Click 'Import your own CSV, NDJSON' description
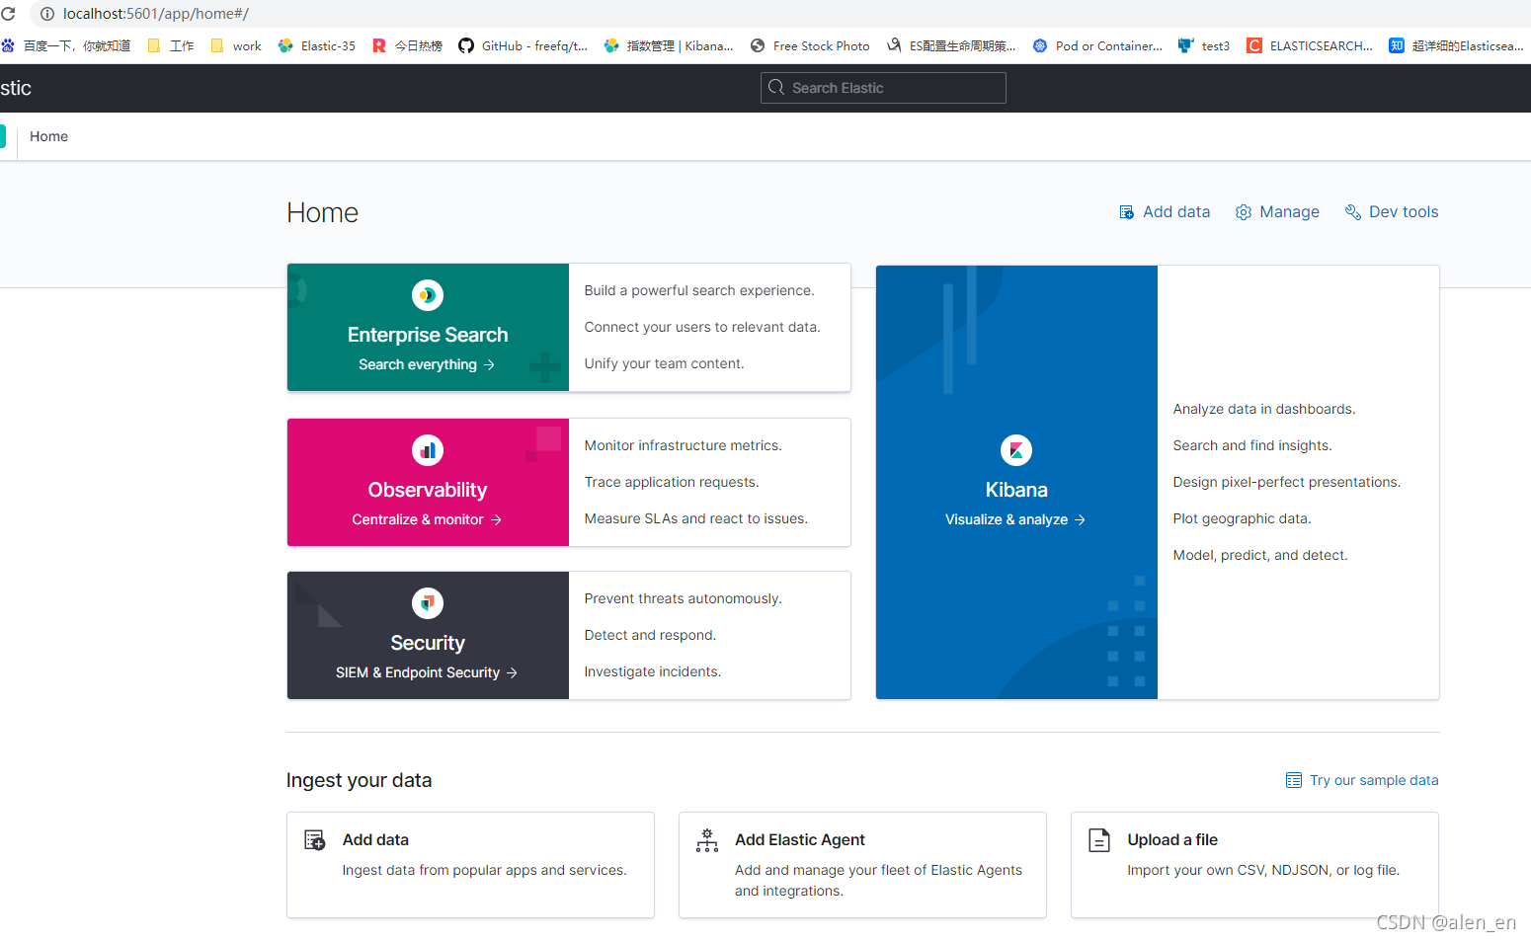Screen dimensions: 1531x942 (1263, 870)
